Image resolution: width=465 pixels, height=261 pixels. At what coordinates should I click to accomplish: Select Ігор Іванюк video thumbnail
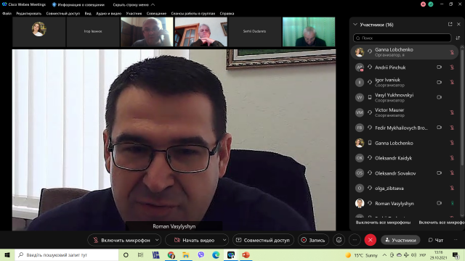click(x=93, y=31)
